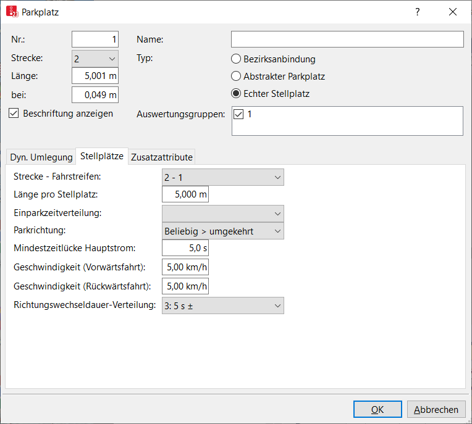472x424 pixels.
Task: Edit Geschwindigkeit Vorwärtsfahrt field
Action: [x=185, y=267]
